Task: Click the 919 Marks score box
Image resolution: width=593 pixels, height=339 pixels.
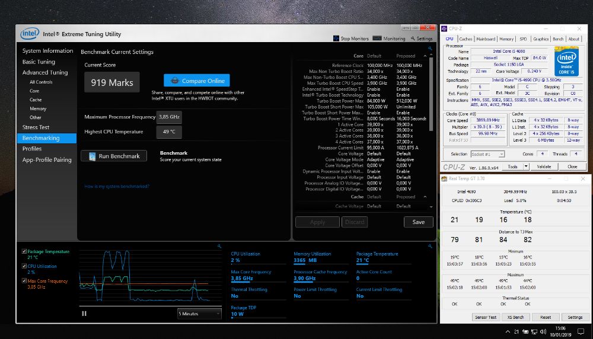Action: point(112,82)
